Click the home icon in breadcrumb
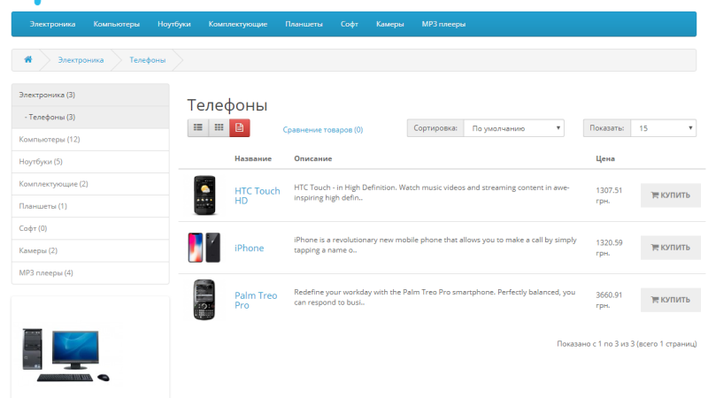 coord(28,59)
